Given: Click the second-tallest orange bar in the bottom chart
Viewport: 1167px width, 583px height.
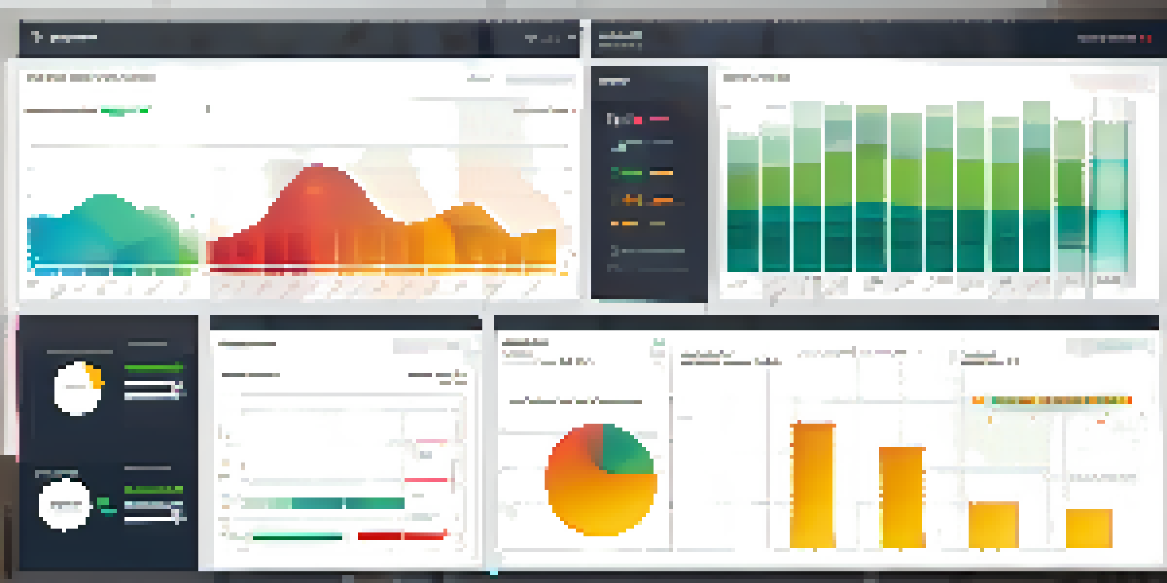Looking at the screenshot, I should tap(902, 497).
